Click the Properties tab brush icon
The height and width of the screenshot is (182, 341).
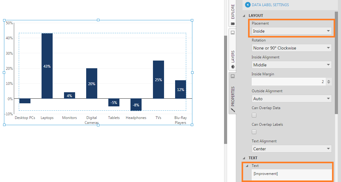pyautogui.click(x=233, y=110)
